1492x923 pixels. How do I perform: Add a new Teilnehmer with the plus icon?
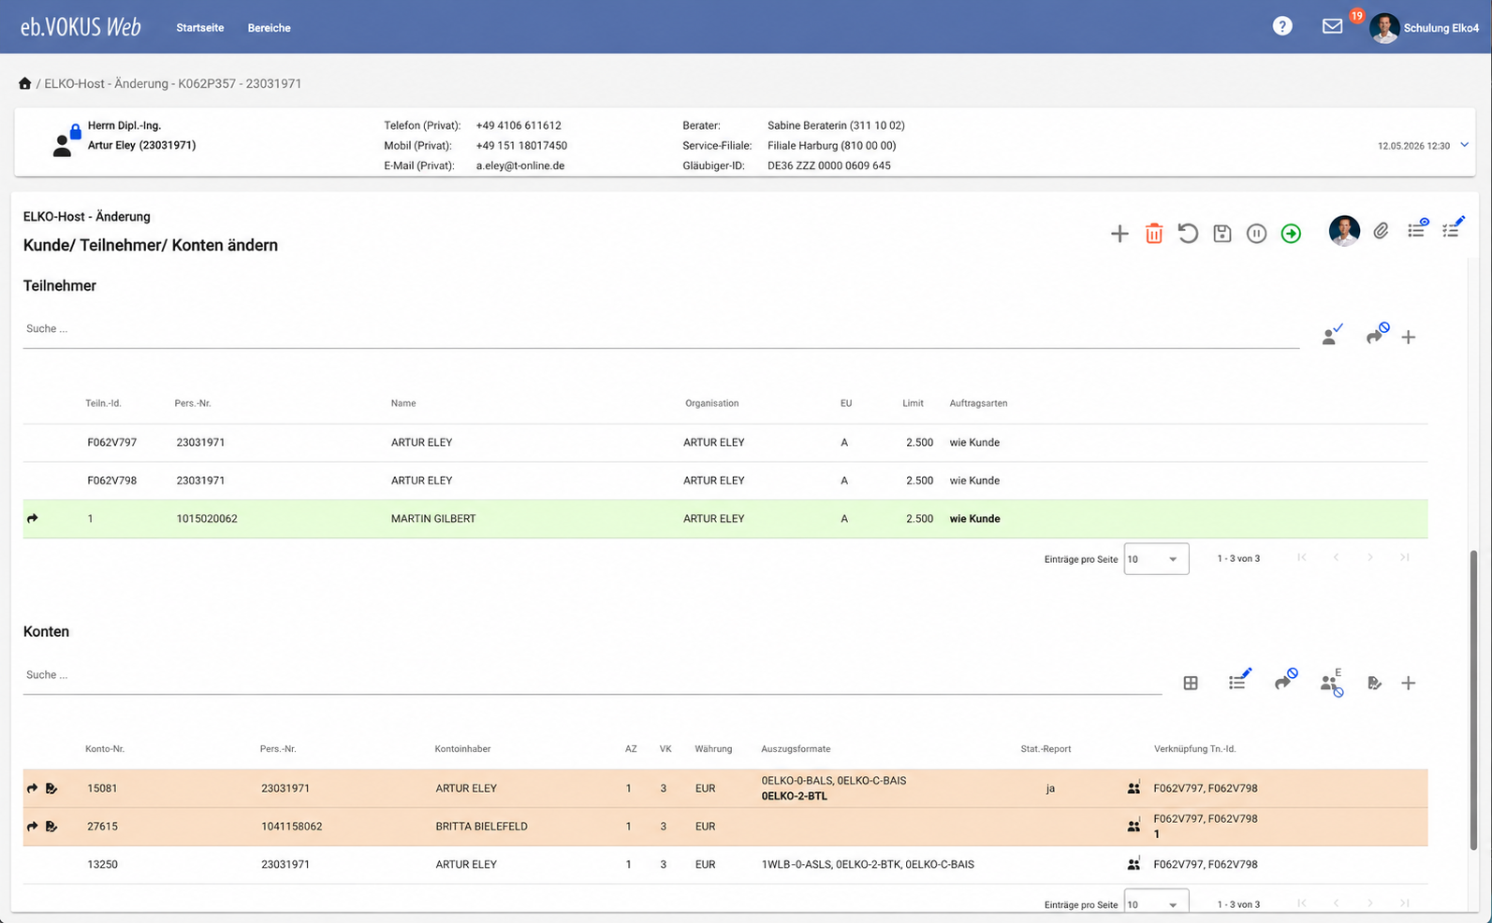[x=1408, y=337]
